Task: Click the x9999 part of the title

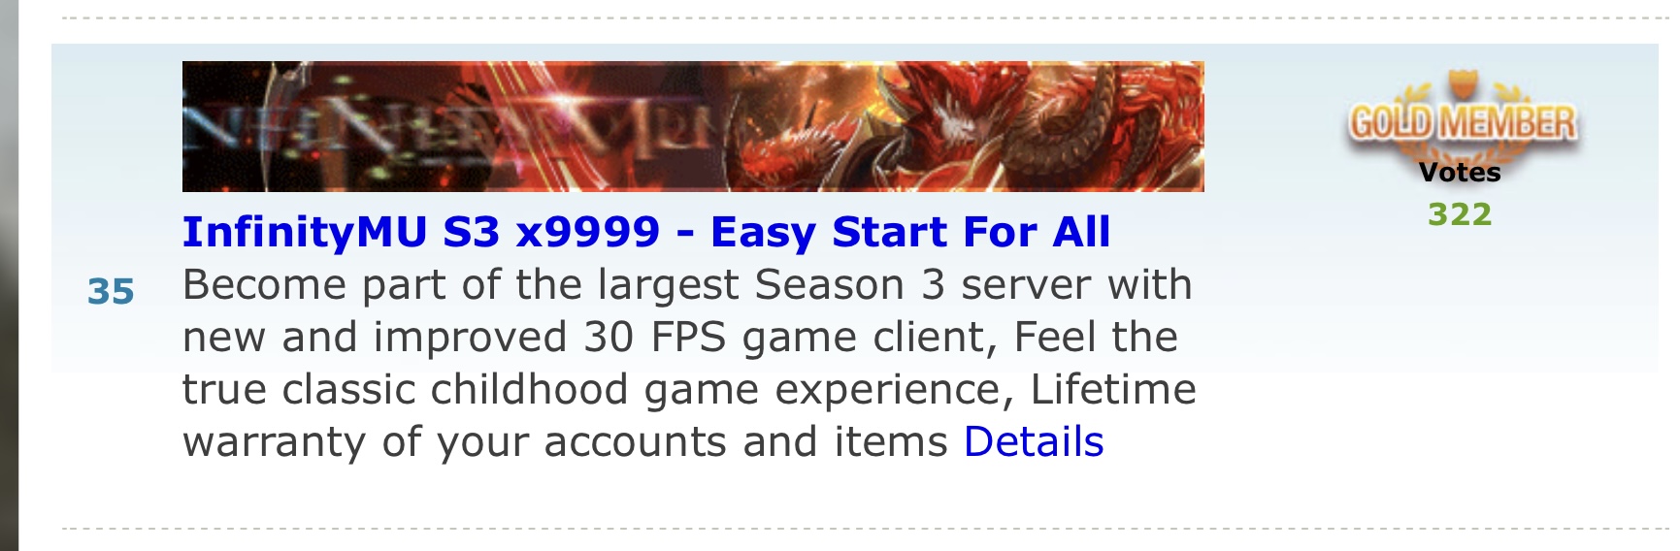Action: pyautogui.click(x=587, y=232)
